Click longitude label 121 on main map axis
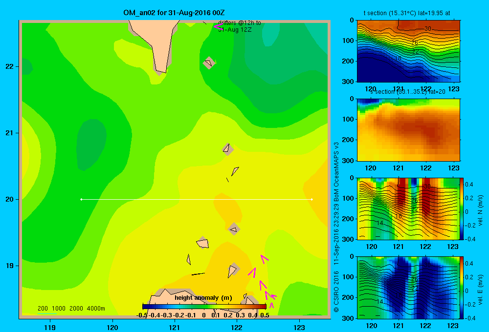 click(x=175, y=327)
